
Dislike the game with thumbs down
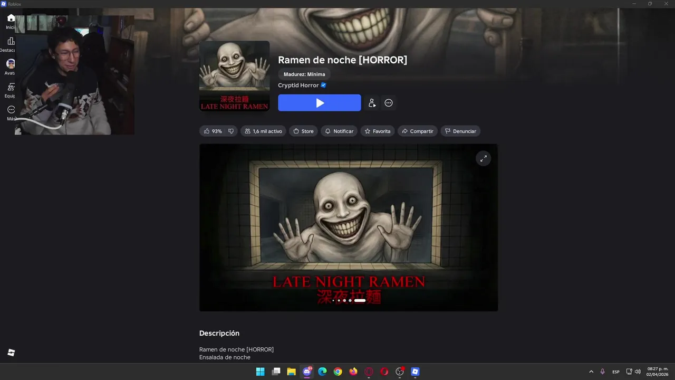click(231, 131)
